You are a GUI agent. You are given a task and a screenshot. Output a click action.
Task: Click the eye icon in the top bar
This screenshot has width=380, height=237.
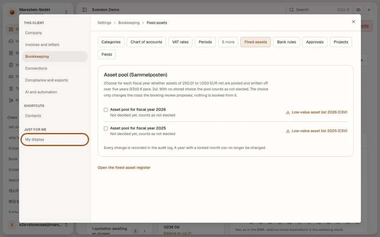coord(358,10)
